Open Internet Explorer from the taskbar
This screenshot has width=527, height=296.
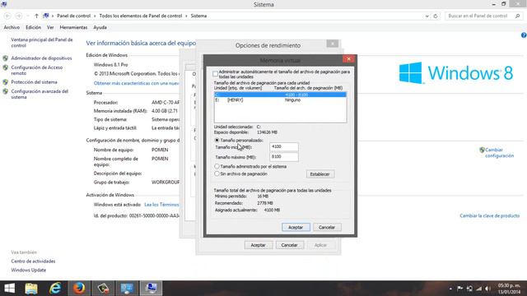pyautogui.click(x=55, y=289)
